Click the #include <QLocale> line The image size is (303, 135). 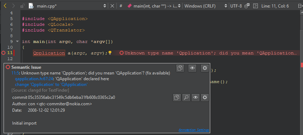pyautogui.click(x=48, y=24)
